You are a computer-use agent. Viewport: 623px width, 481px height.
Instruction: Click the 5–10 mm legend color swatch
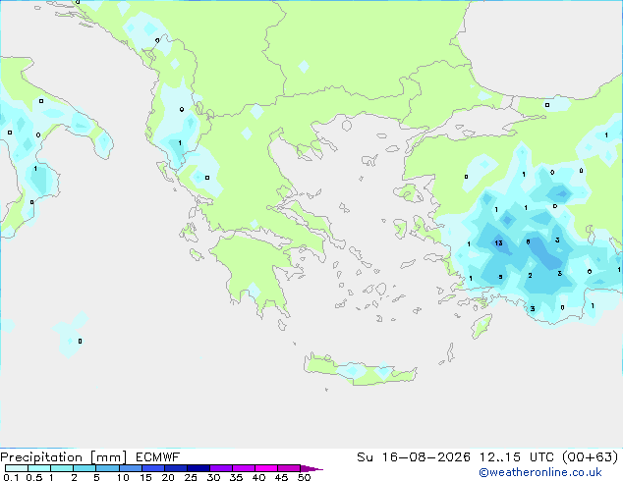point(107,468)
